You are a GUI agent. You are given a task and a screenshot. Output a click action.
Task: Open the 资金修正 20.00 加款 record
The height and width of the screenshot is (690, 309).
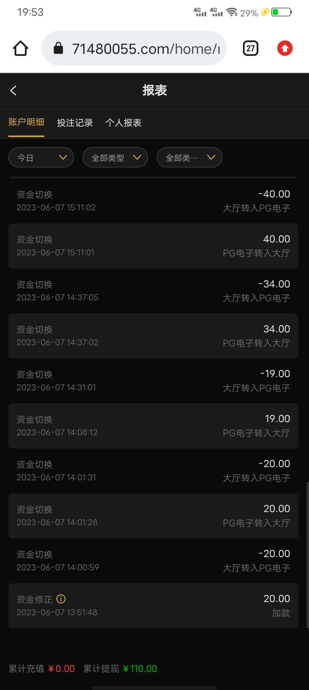[x=153, y=605]
